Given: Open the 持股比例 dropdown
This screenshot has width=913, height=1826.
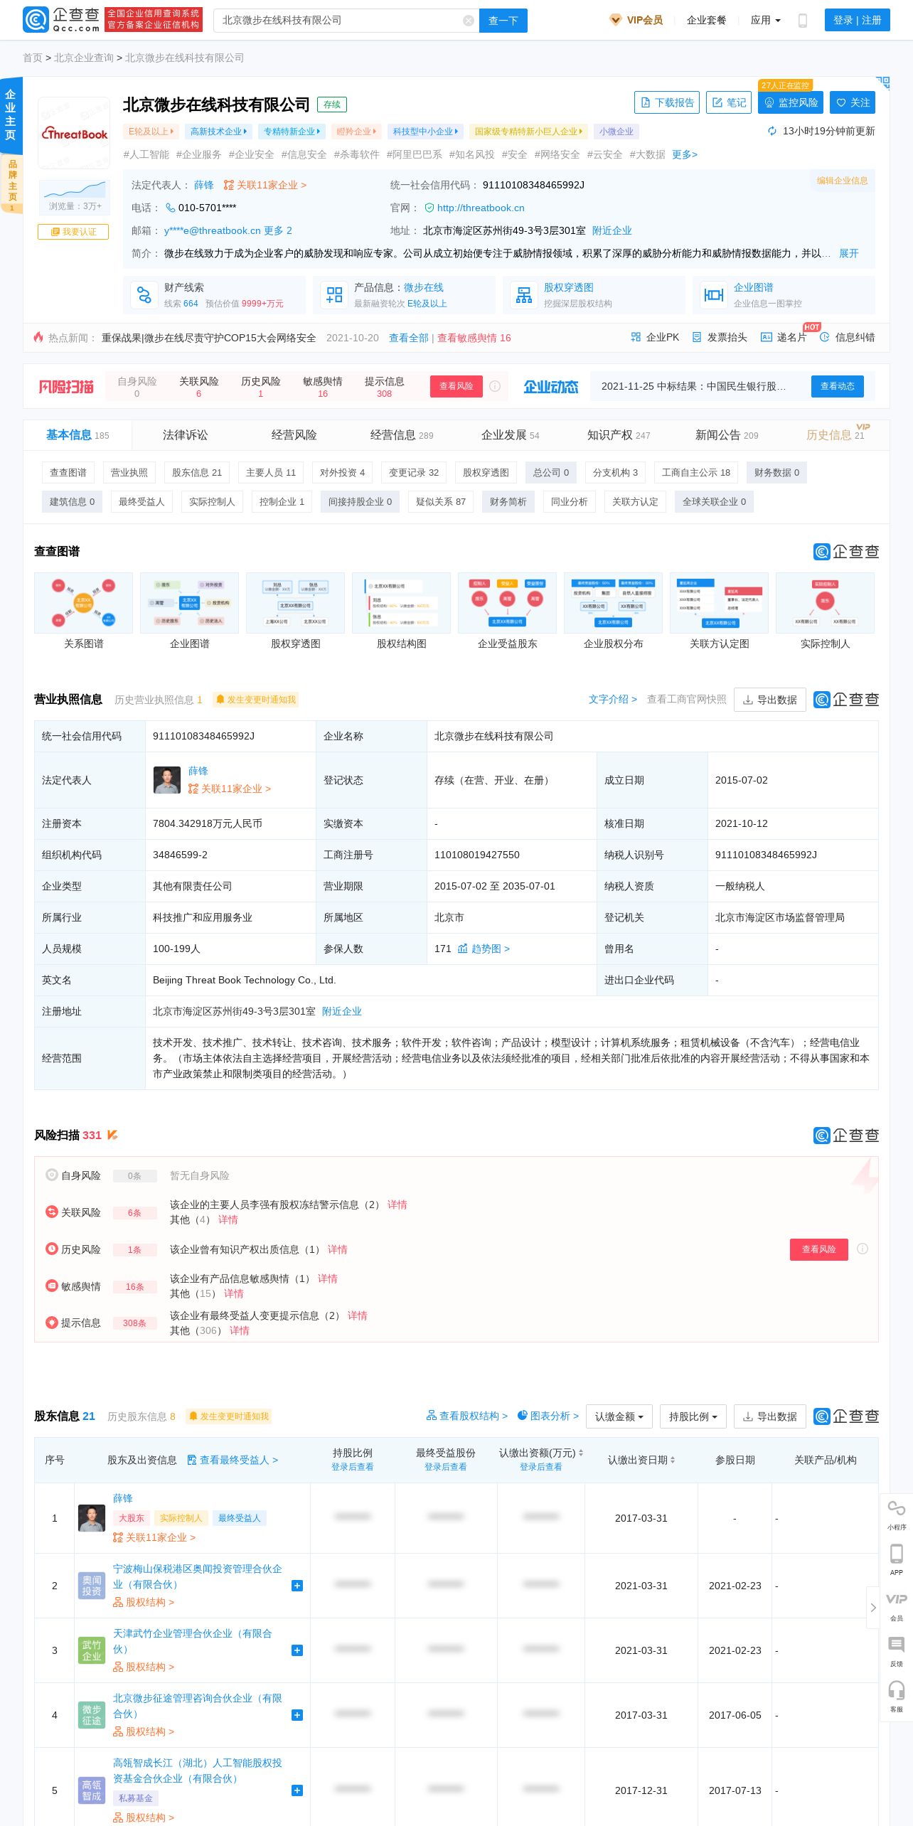Looking at the screenshot, I should (x=693, y=1416).
